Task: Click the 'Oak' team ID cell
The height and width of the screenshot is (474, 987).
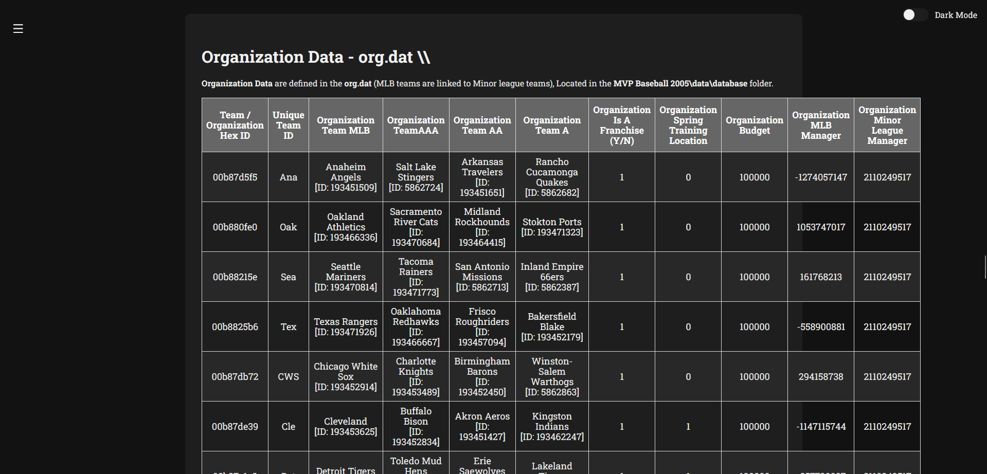Action: pyautogui.click(x=289, y=227)
